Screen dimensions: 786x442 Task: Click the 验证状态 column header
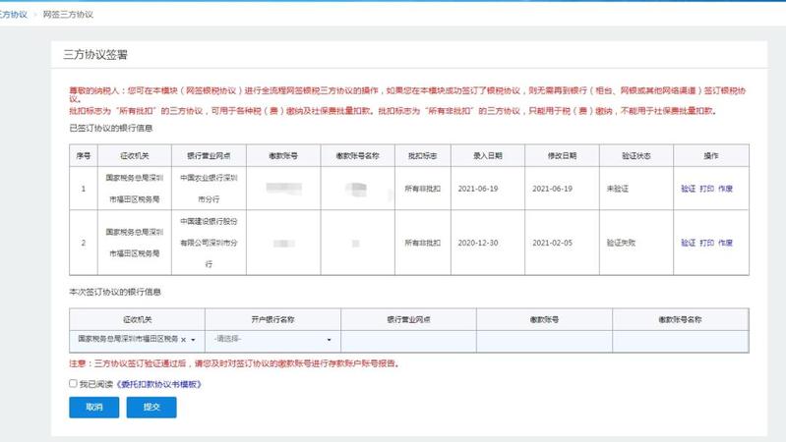[626, 155]
